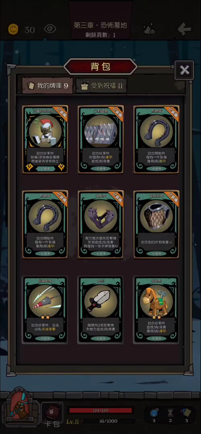The width and height of the screenshot is (201, 434).
Task: Select the beast trap card
Action: pyautogui.click(x=100, y=225)
